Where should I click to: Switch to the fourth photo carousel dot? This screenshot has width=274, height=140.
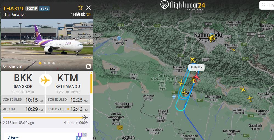coord(53,63)
